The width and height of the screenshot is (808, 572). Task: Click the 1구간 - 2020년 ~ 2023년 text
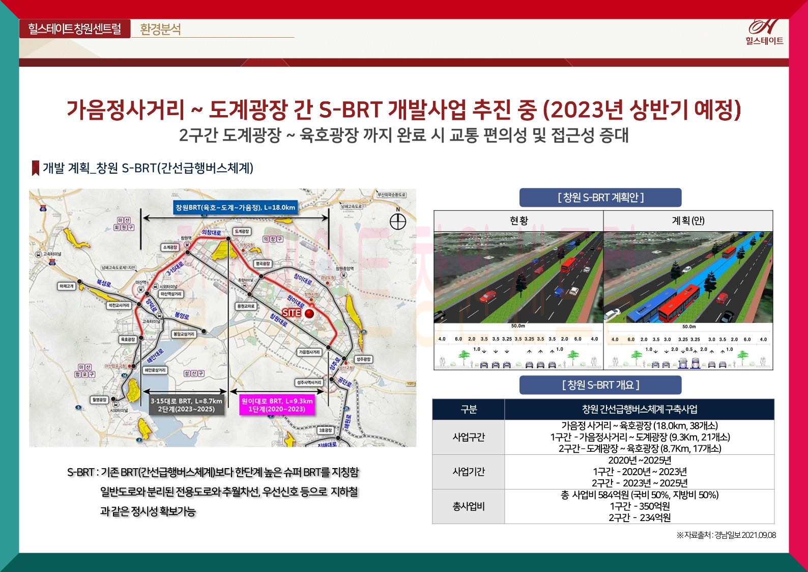(640, 472)
